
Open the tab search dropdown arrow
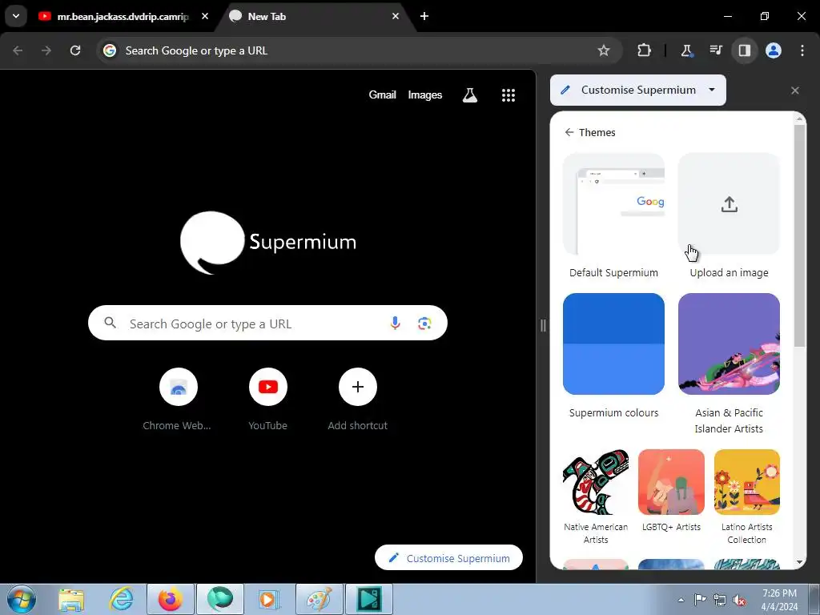pos(16,16)
